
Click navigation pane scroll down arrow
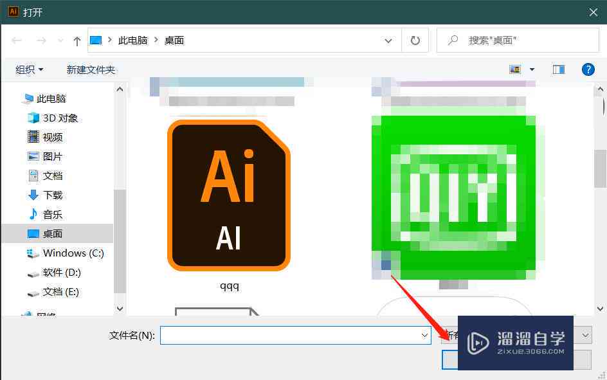pyautogui.click(x=120, y=309)
